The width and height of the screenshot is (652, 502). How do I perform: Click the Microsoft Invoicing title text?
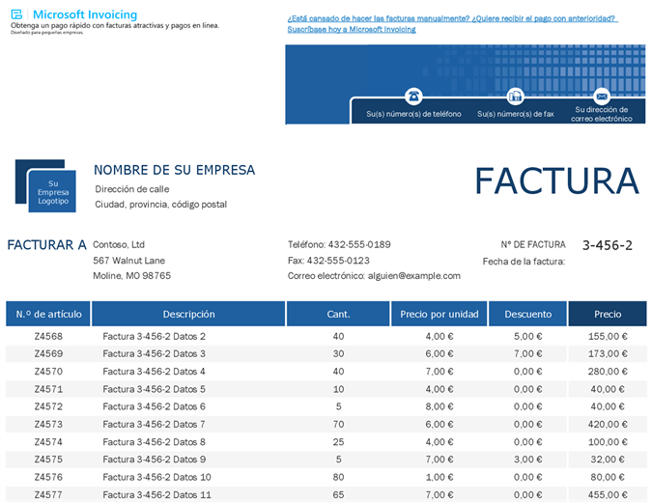85,14
